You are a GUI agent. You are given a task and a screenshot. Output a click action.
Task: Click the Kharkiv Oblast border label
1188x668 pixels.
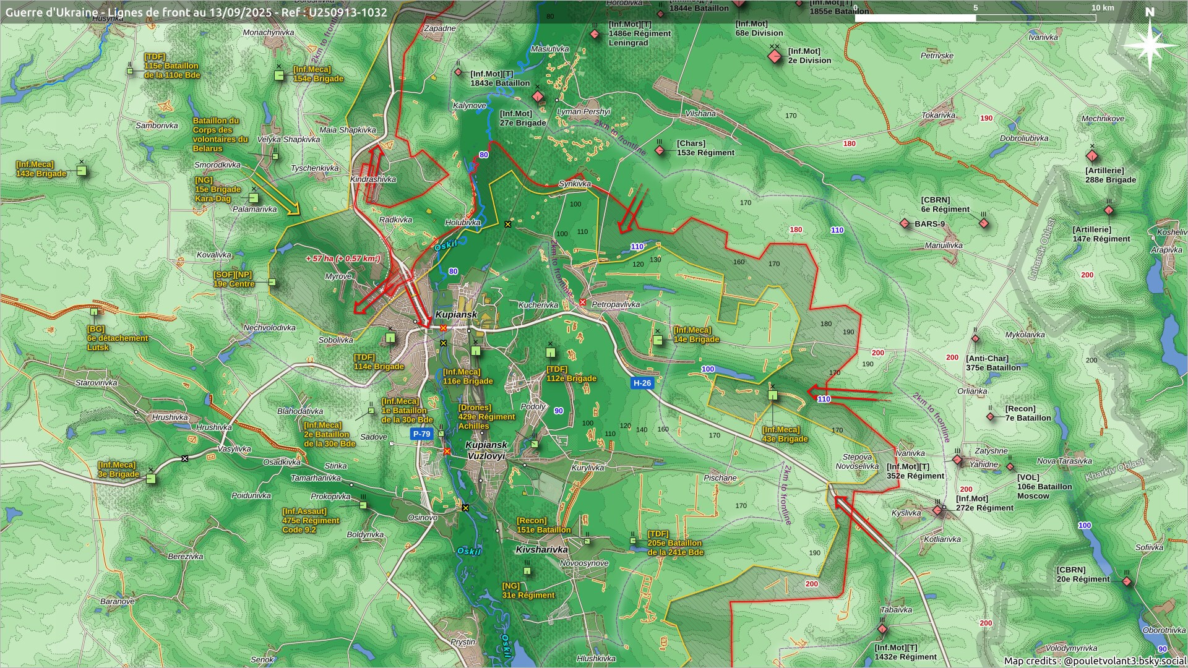pyautogui.click(x=1115, y=470)
